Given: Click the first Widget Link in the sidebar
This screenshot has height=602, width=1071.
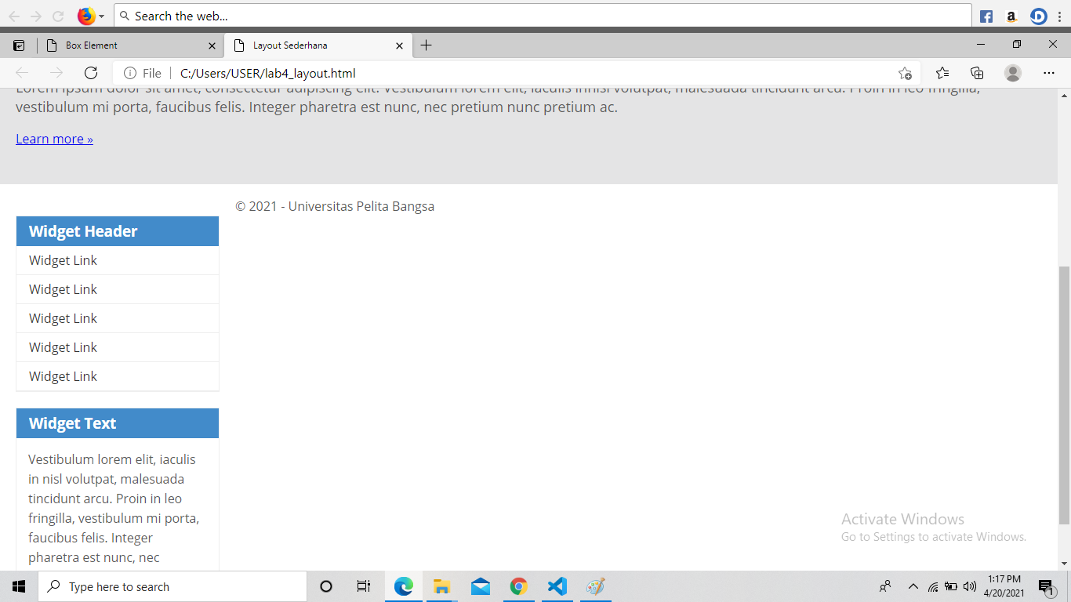Looking at the screenshot, I should pyautogui.click(x=63, y=259).
